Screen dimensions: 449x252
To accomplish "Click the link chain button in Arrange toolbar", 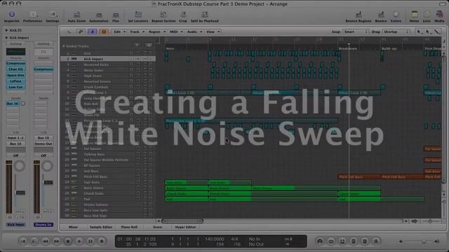I will pyautogui.click(x=81, y=31).
